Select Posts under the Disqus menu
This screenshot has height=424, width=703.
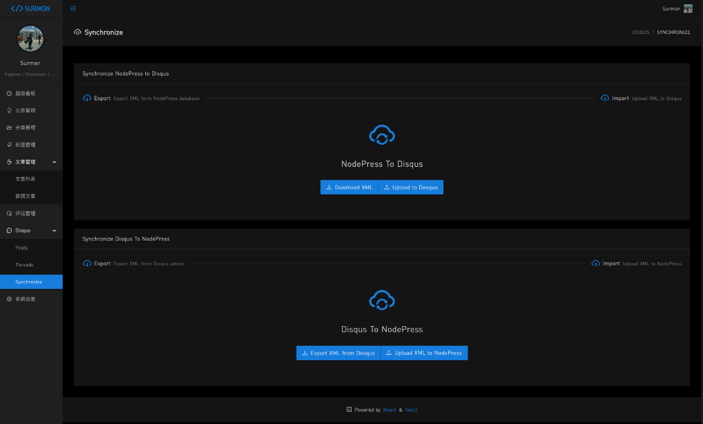(22, 248)
